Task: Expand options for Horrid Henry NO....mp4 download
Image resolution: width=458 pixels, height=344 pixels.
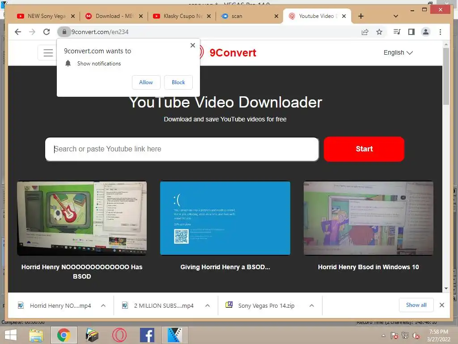Action: (x=103, y=305)
